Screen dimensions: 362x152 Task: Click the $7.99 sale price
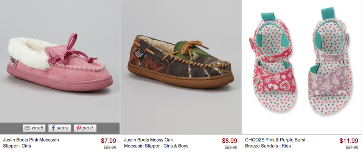click(x=109, y=141)
